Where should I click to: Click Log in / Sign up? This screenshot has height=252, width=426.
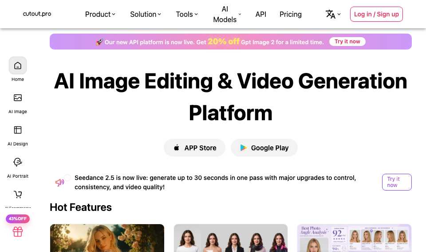(x=376, y=14)
